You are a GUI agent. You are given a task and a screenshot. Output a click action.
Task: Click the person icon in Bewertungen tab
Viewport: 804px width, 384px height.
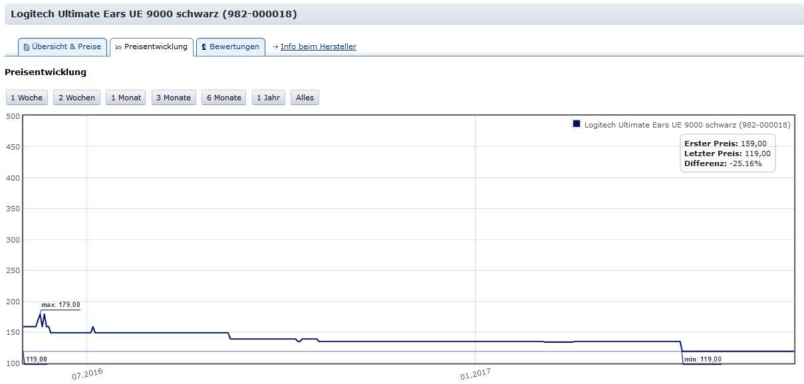(203, 47)
